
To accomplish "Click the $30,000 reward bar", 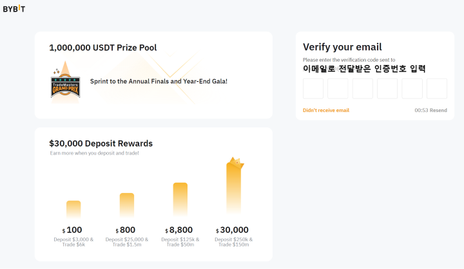I will [x=234, y=190].
